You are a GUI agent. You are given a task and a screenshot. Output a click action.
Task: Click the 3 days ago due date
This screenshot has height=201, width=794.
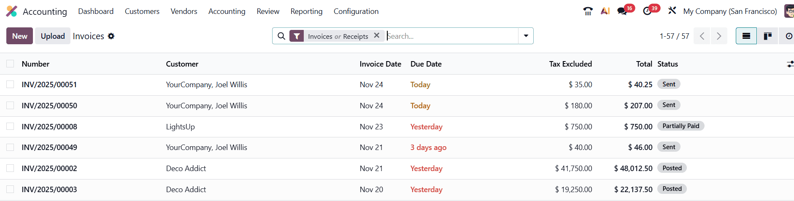point(428,147)
